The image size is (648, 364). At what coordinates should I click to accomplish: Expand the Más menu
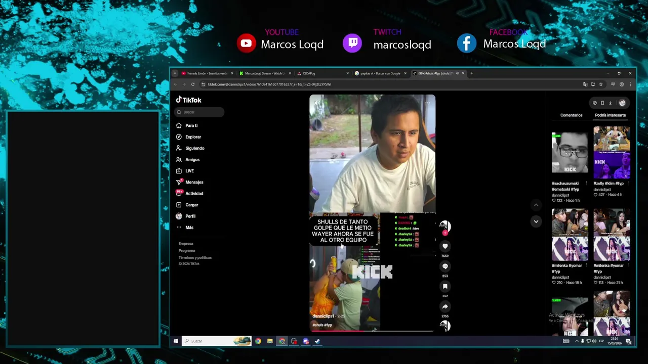185,227
